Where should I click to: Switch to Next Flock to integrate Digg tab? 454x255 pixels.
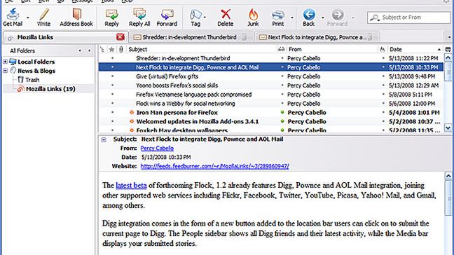317,37
